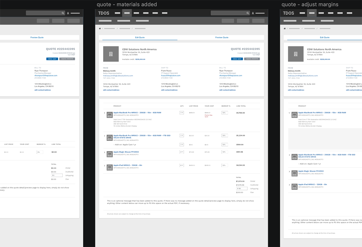Open the user profile icon in materials added artboard
362x247 pixels.
pos(253,13)
